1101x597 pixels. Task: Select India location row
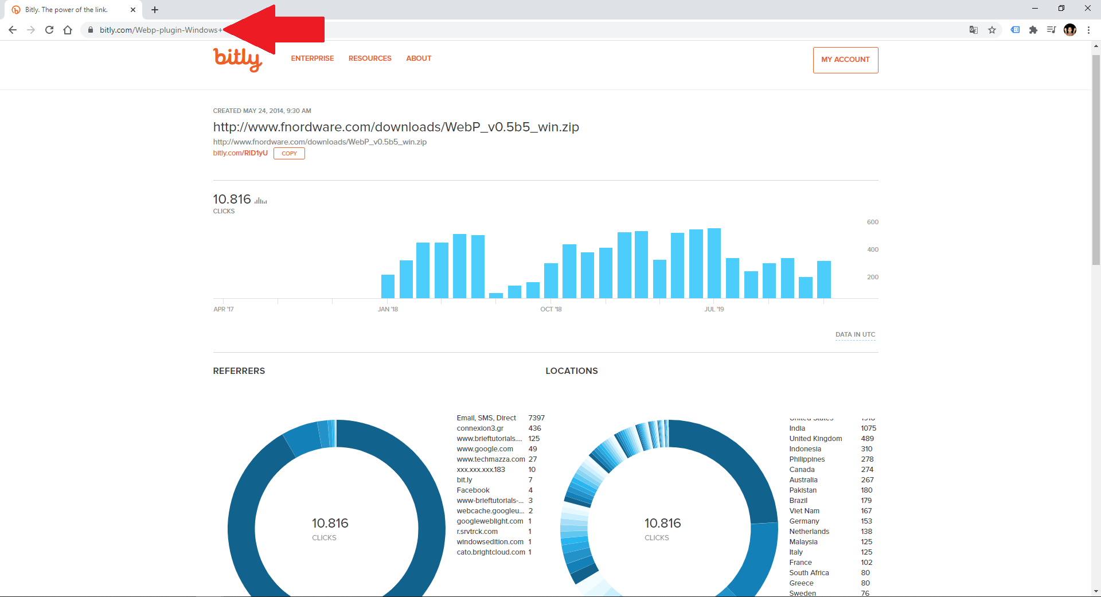833,428
